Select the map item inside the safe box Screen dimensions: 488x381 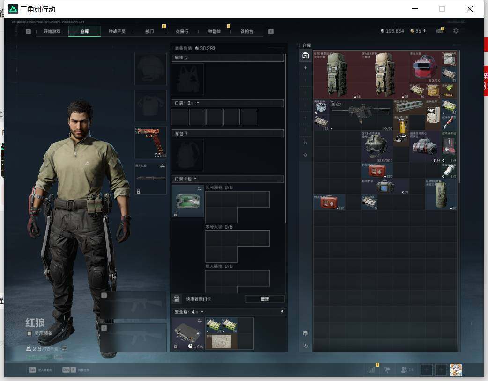tap(221, 342)
